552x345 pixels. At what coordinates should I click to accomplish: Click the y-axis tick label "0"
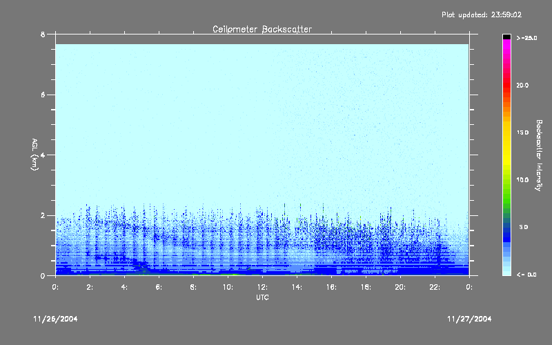43,275
